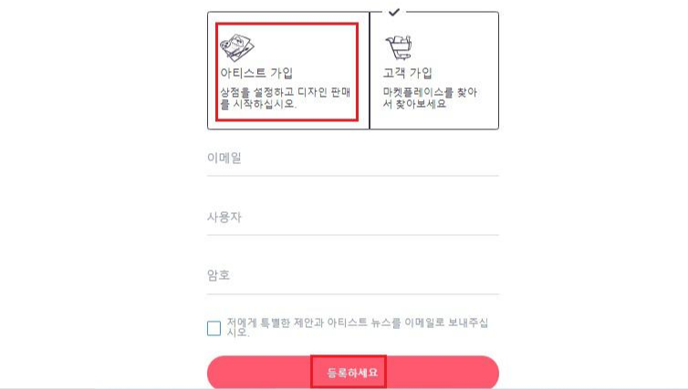Click the artist sketch papers icon
This screenshot has height=389, width=688.
pos(237,47)
